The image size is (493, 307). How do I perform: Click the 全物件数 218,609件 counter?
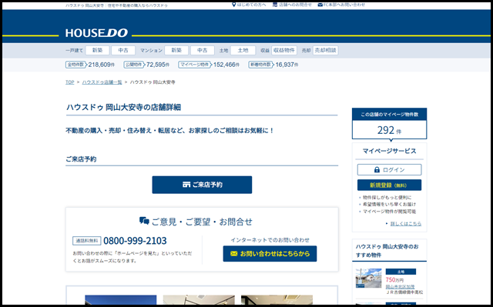click(x=90, y=65)
